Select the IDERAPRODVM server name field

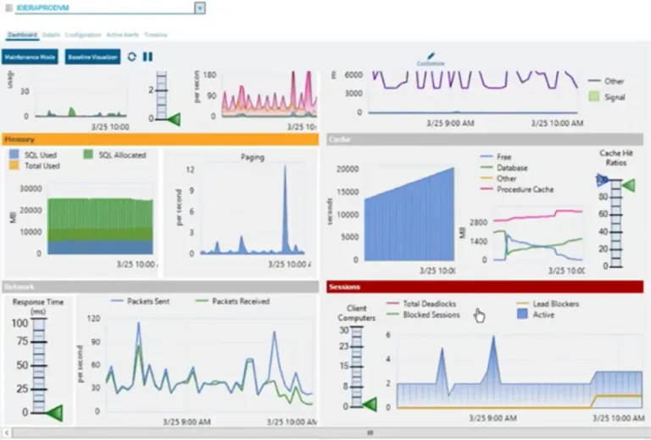pyautogui.click(x=104, y=8)
